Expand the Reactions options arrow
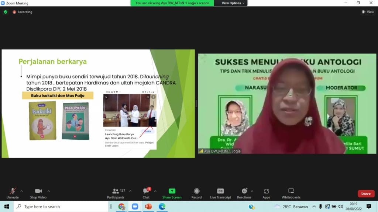 point(252,191)
